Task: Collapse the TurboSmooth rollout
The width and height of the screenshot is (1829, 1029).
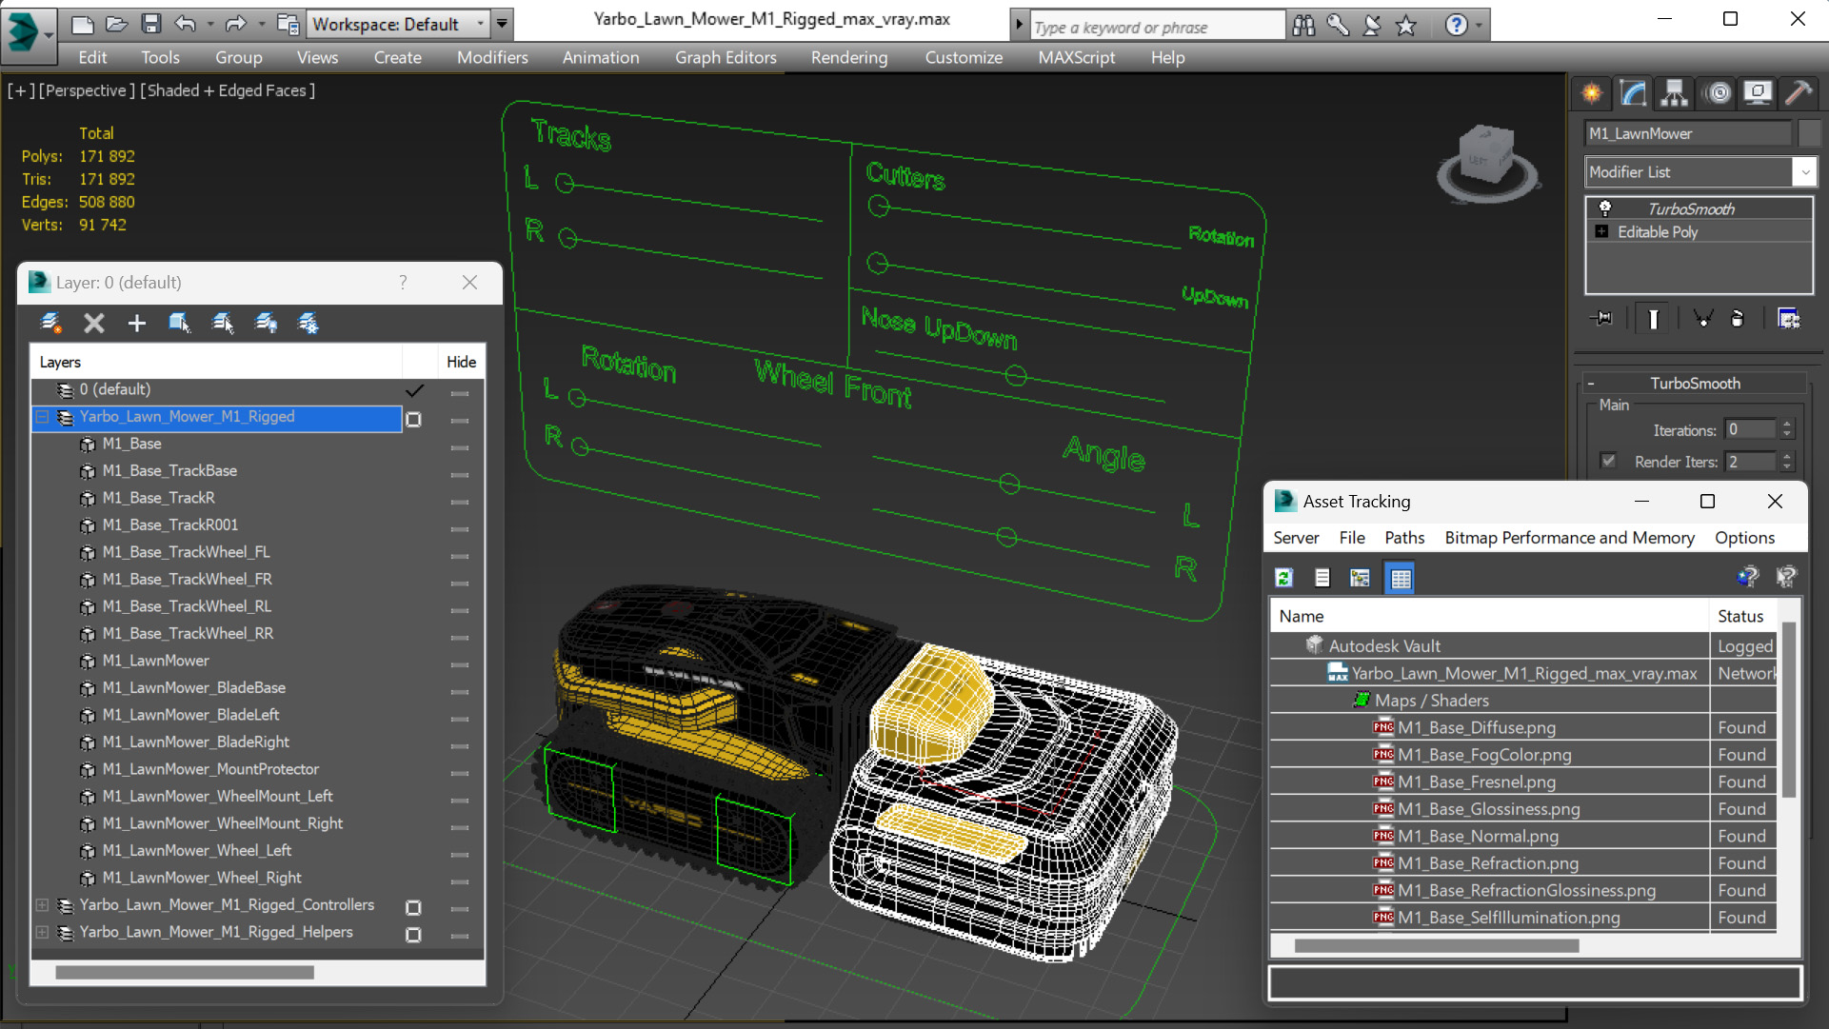Action: 1590,383
